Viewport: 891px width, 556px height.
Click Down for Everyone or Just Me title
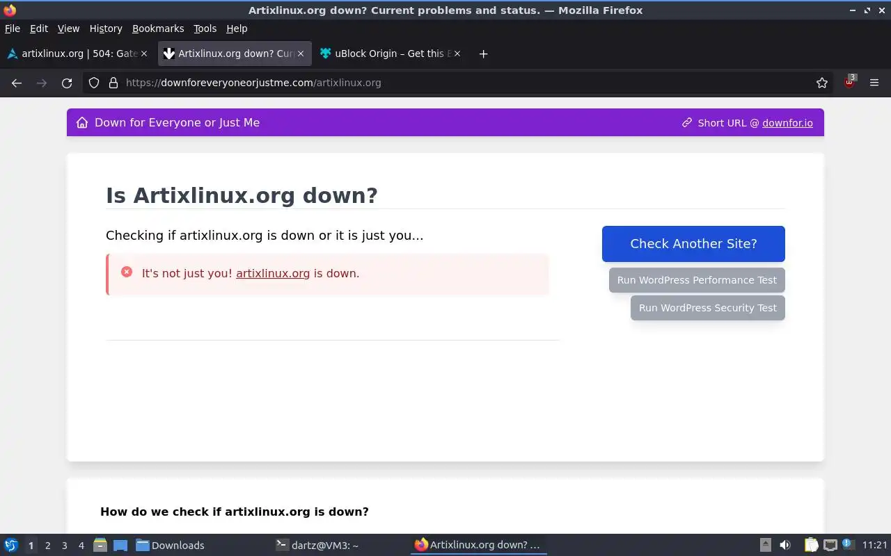177,122
